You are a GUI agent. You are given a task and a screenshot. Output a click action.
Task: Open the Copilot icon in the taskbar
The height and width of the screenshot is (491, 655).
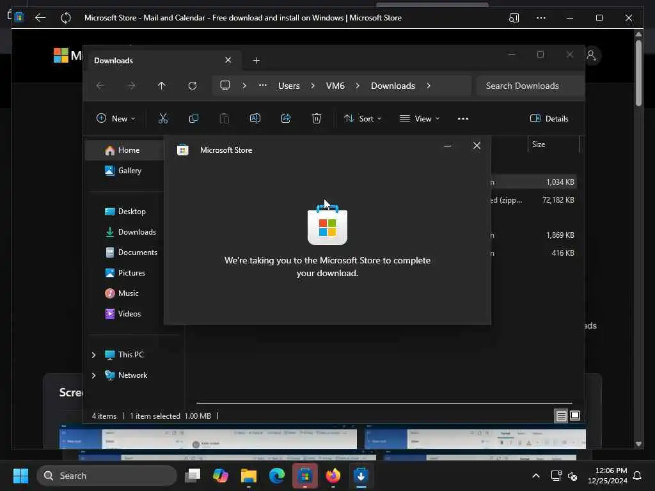(221, 476)
